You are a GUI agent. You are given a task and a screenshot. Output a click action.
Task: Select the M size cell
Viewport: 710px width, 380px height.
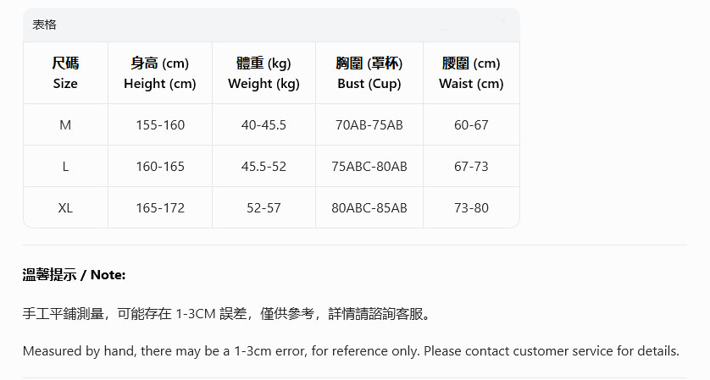(65, 125)
